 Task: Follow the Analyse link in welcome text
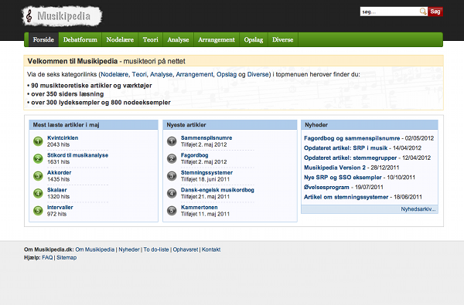[x=161, y=74]
